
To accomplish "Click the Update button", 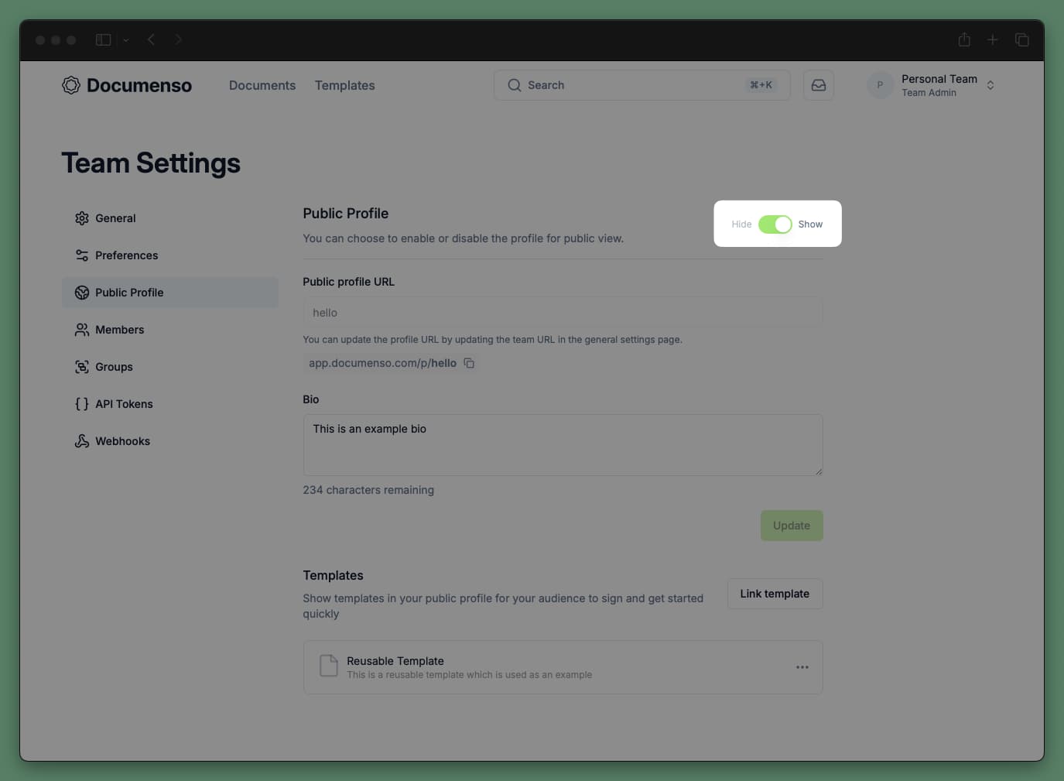I will [791, 525].
